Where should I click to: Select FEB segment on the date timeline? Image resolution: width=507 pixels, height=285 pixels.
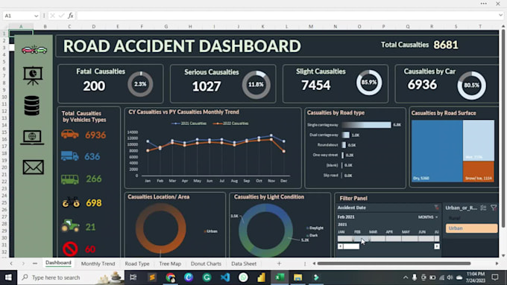point(362,239)
